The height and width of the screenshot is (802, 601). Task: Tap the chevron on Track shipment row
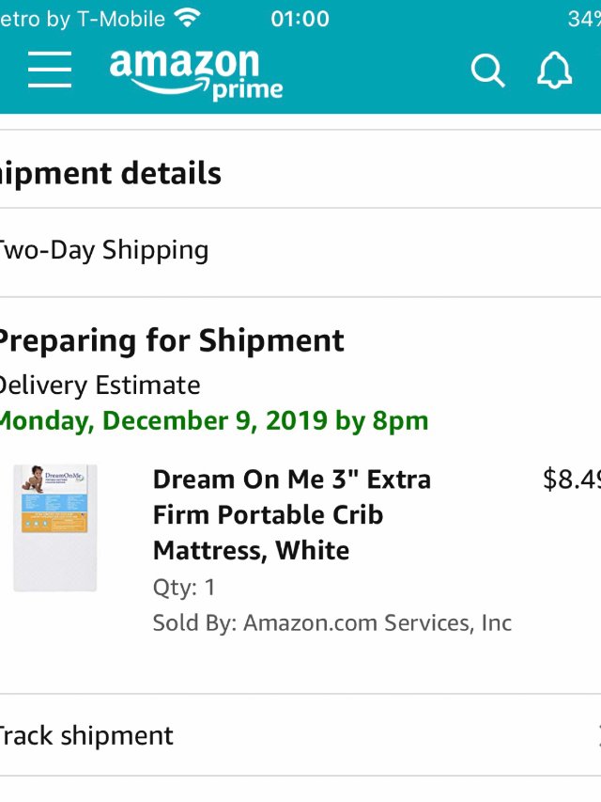(597, 735)
